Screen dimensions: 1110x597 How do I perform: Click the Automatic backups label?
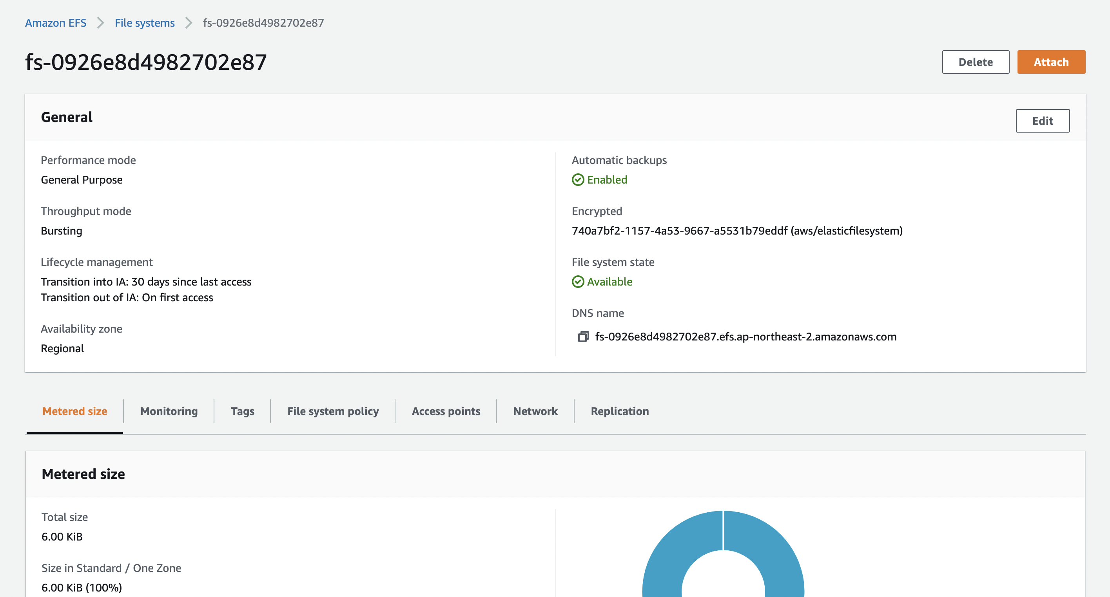point(619,160)
